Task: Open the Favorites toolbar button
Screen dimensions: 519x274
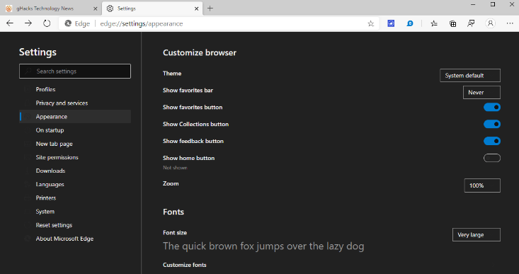Action: click(x=434, y=23)
